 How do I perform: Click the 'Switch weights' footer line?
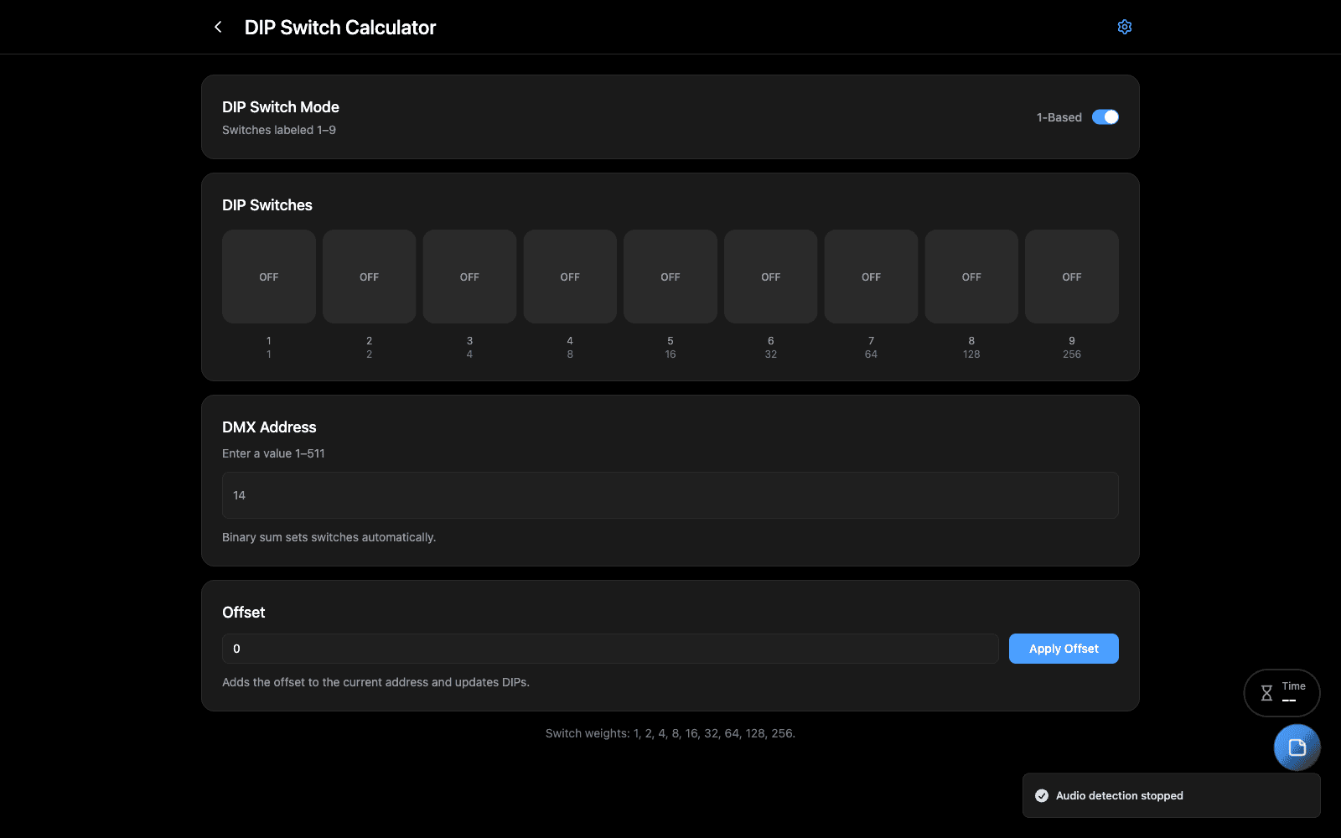pos(670,733)
